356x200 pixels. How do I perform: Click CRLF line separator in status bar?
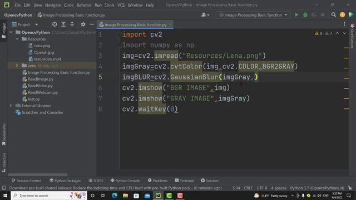point(248,188)
